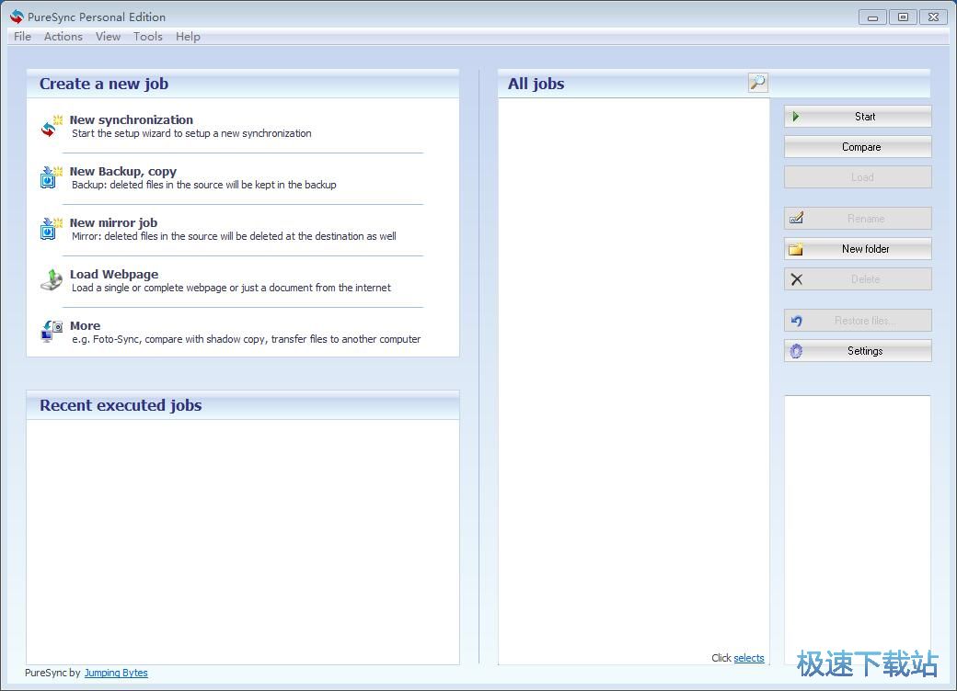Click the Restore files button label
Screen dimensions: 957x691
coord(865,321)
